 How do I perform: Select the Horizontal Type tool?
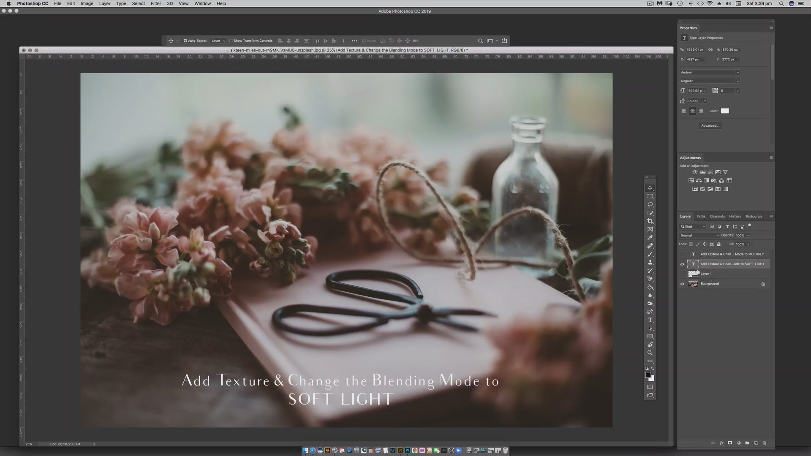pos(650,320)
